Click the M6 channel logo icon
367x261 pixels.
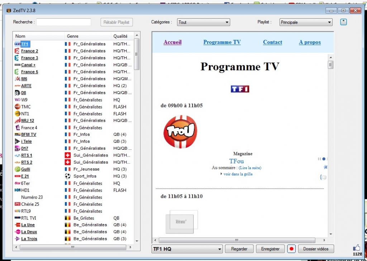pyautogui.click(x=18, y=79)
